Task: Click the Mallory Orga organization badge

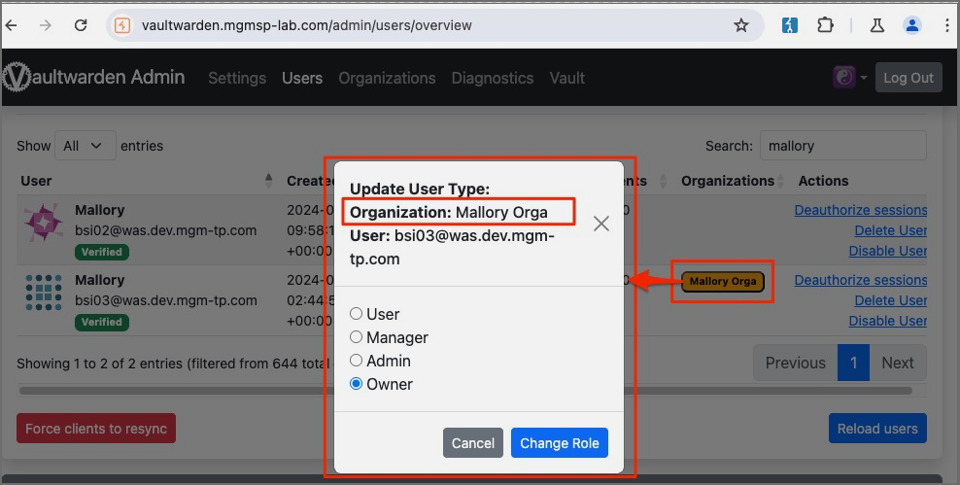Action: [x=723, y=282]
